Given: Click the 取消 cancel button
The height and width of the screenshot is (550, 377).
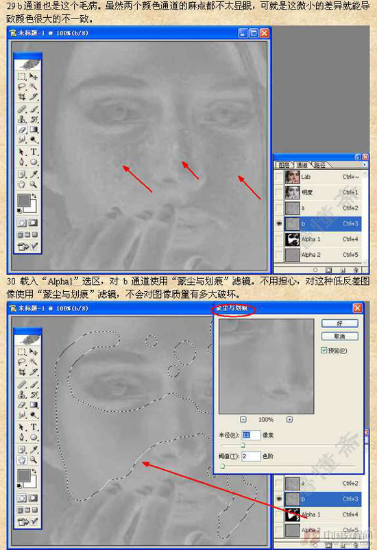Looking at the screenshot, I should click(x=339, y=336).
